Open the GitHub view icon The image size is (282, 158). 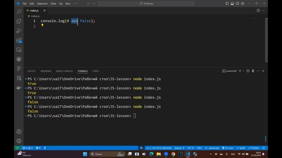tap(19, 59)
